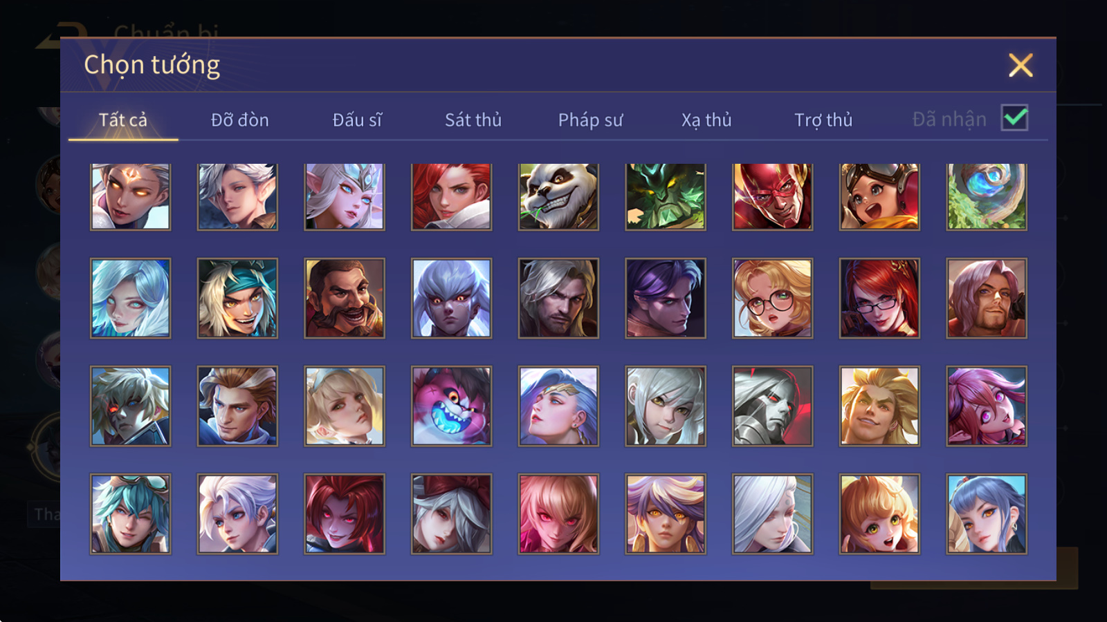Open the Sát thủ tab

[473, 120]
